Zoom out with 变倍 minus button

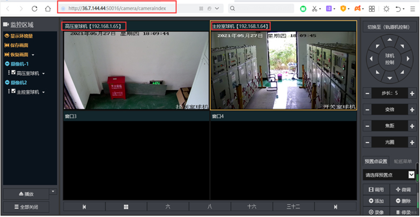(367, 110)
